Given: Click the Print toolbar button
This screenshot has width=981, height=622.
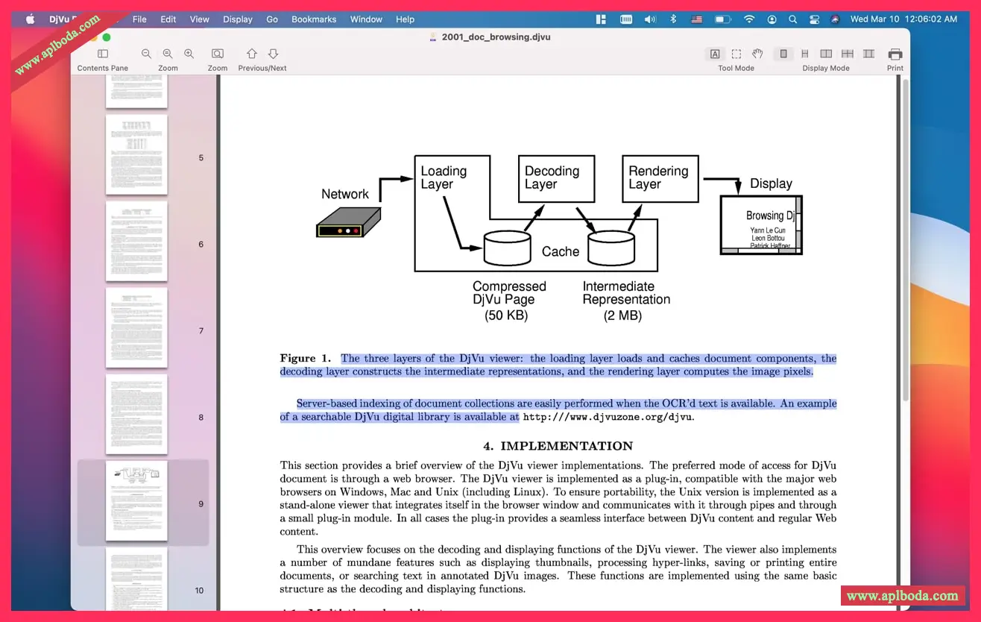Looking at the screenshot, I should point(895,54).
